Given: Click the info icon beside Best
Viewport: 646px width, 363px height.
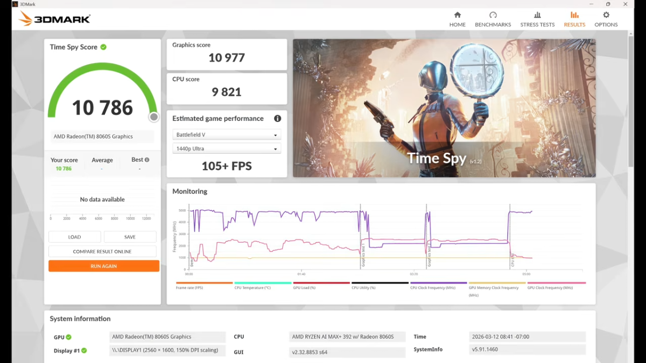Looking at the screenshot, I should click(x=147, y=160).
